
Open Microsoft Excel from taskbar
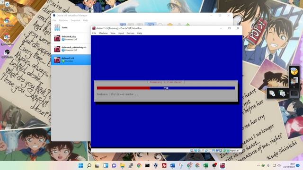[205, 165]
